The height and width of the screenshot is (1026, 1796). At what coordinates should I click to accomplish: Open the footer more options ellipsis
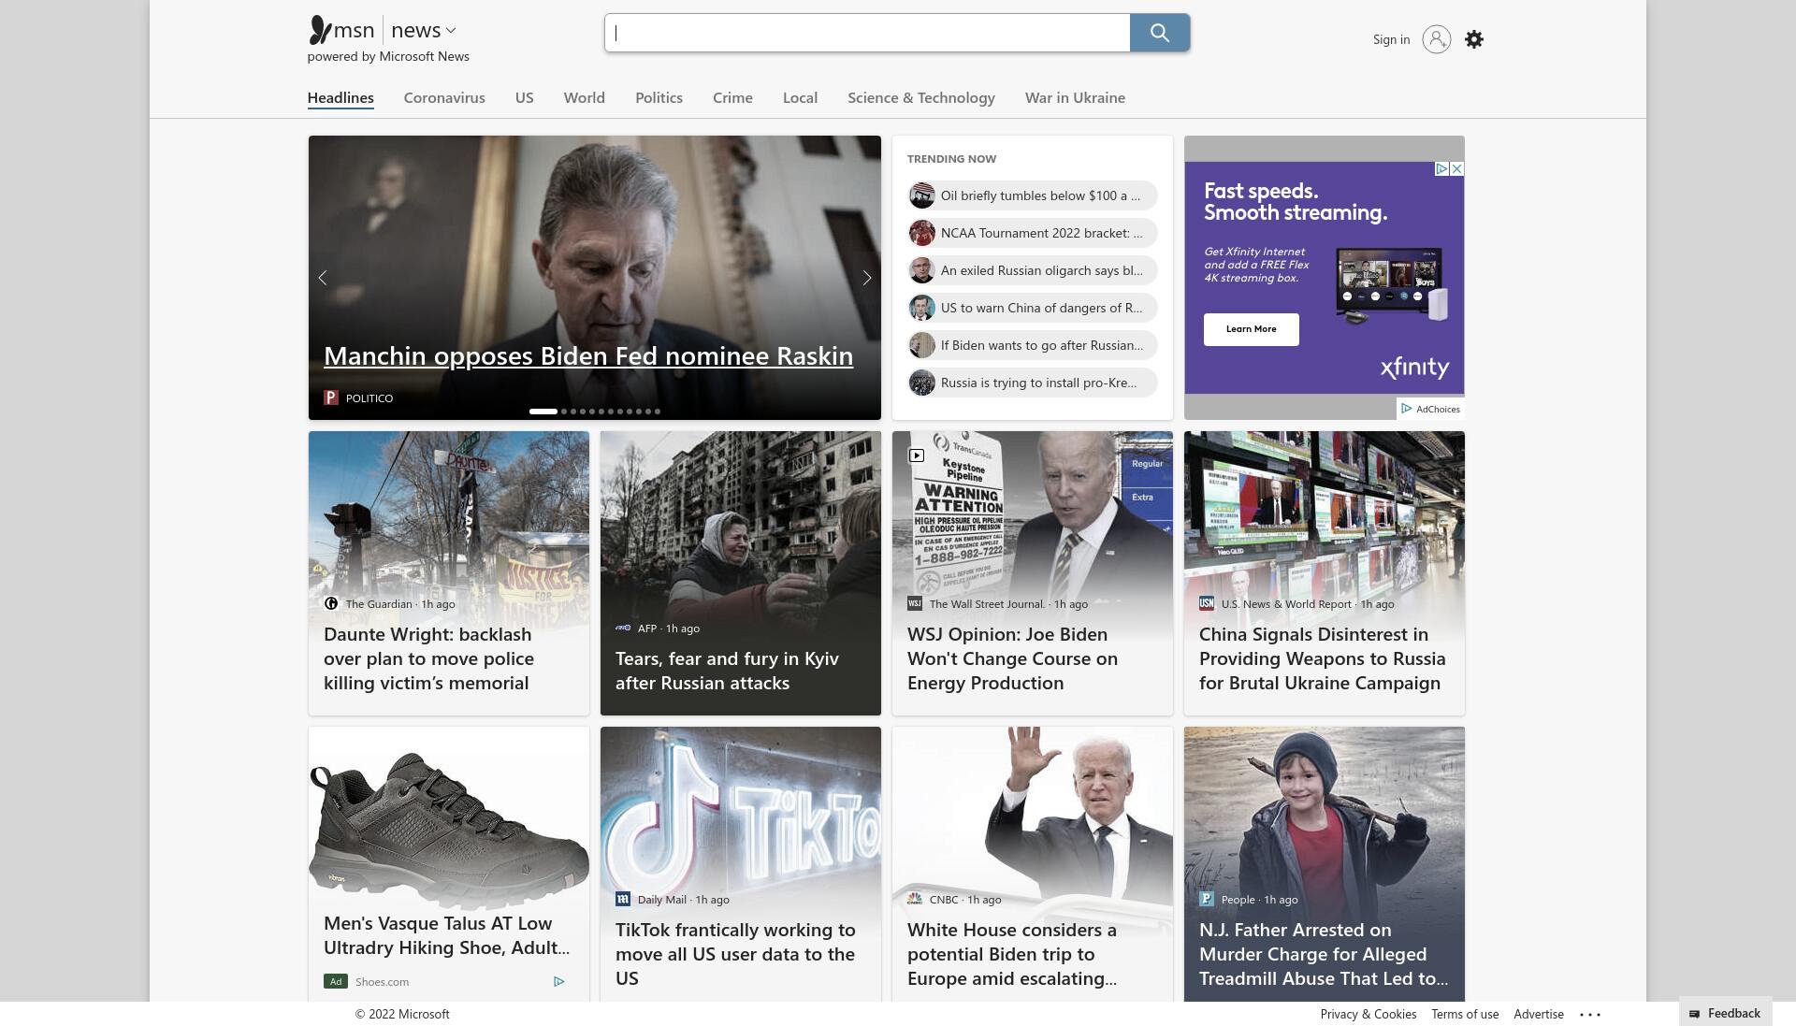point(1590,1015)
